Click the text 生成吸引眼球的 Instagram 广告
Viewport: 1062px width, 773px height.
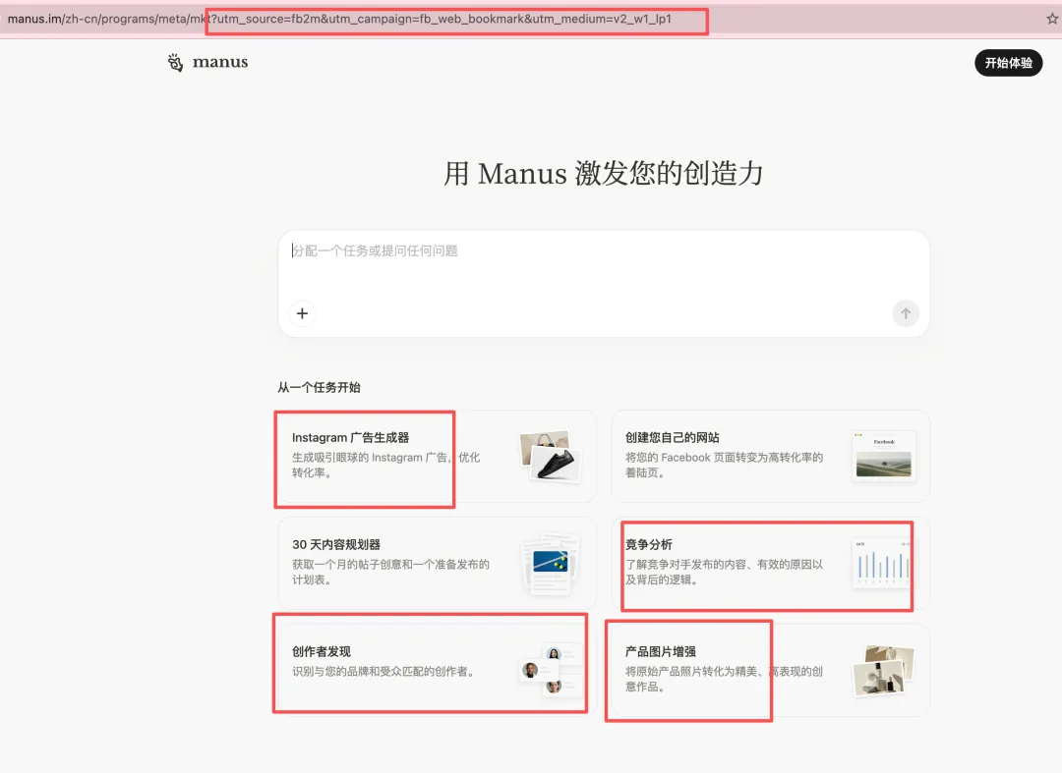370,457
